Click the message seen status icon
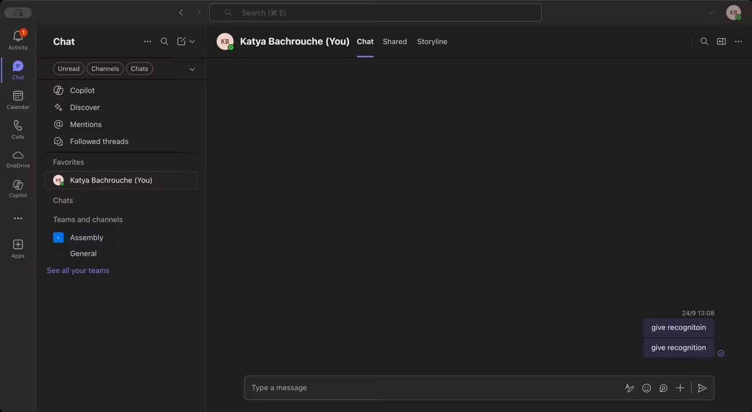This screenshot has width=752, height=412. click(x=721, y=353)
